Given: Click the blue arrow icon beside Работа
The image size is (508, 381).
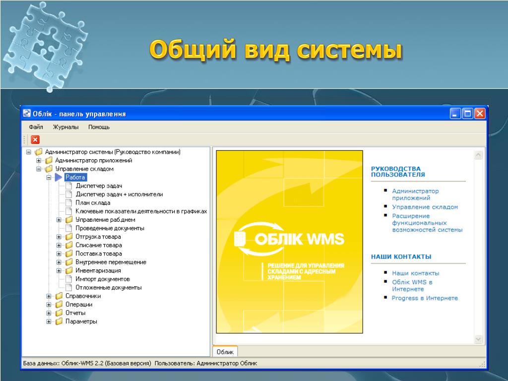Looking at the screenshot, I should point(59,177).
